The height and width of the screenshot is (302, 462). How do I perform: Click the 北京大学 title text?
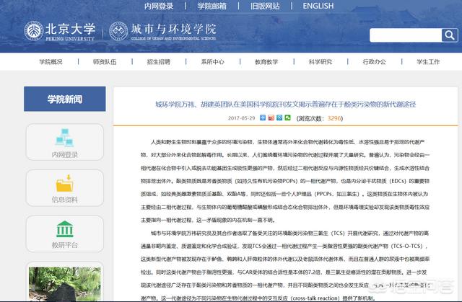[70, 29]
